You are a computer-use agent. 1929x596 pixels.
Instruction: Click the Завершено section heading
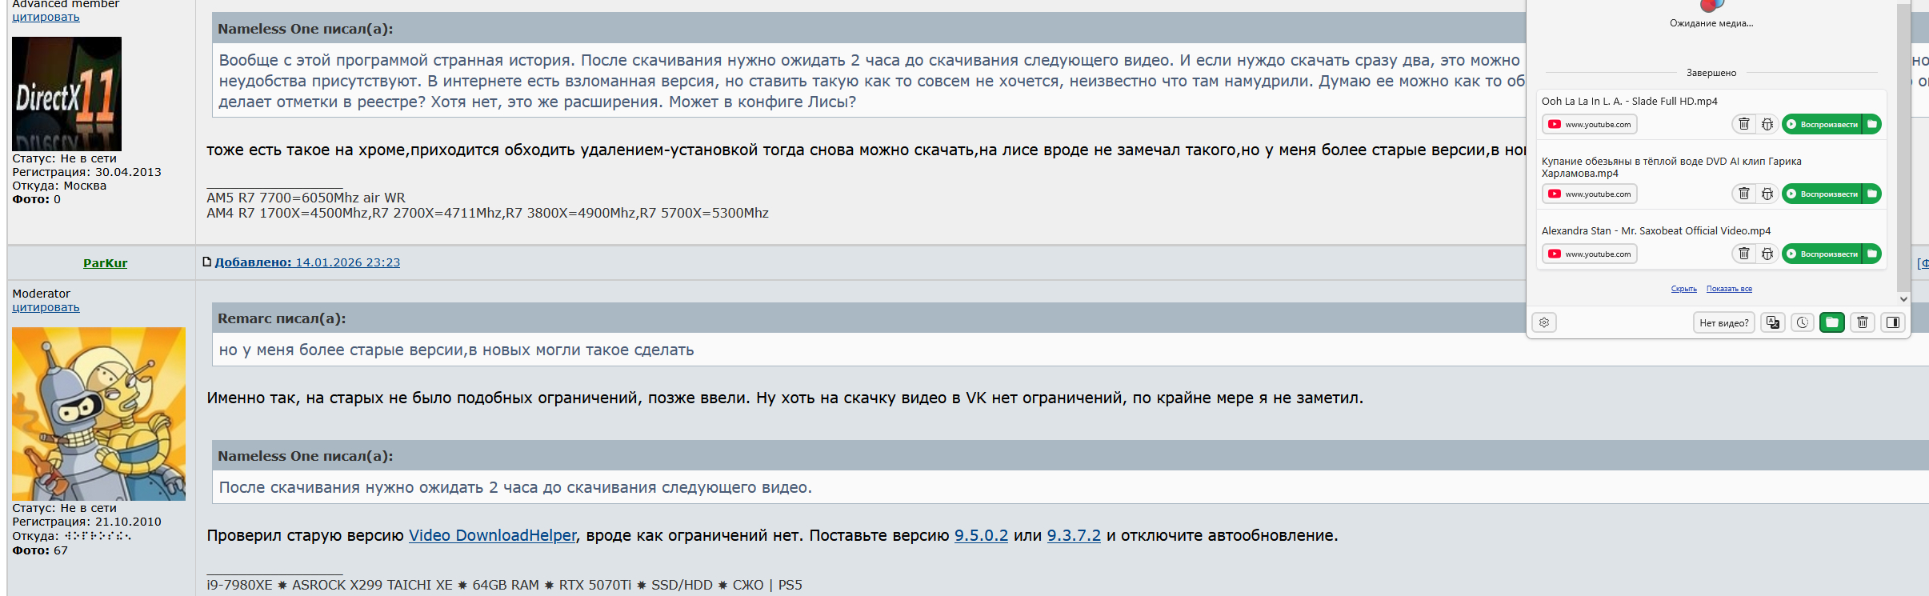1711,73
